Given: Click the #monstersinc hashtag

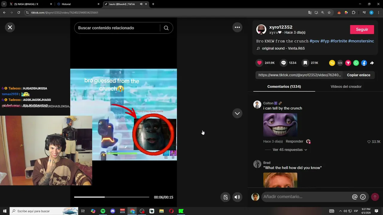Looking at the screenshot, I should pos(361,41).
